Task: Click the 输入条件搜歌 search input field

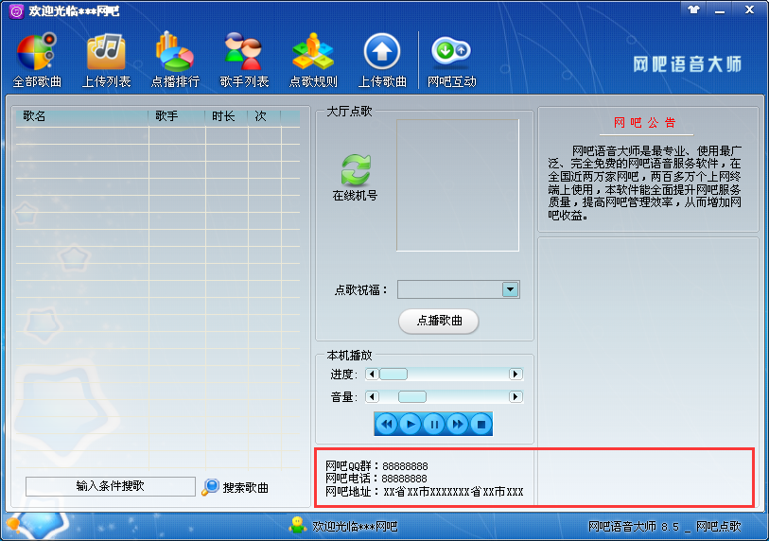Action: (x=111, y=486)
